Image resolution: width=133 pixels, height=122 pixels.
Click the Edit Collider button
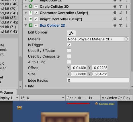[71, 33]
